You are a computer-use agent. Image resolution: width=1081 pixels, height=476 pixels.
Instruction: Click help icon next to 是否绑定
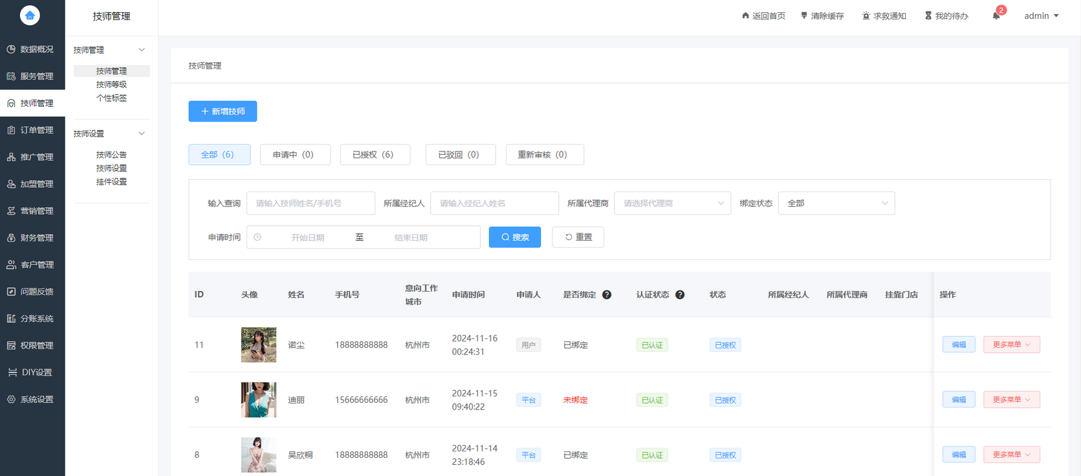[607, 295]
